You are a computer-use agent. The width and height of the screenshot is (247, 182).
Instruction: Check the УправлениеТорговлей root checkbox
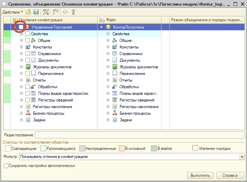tap(21, 27)
